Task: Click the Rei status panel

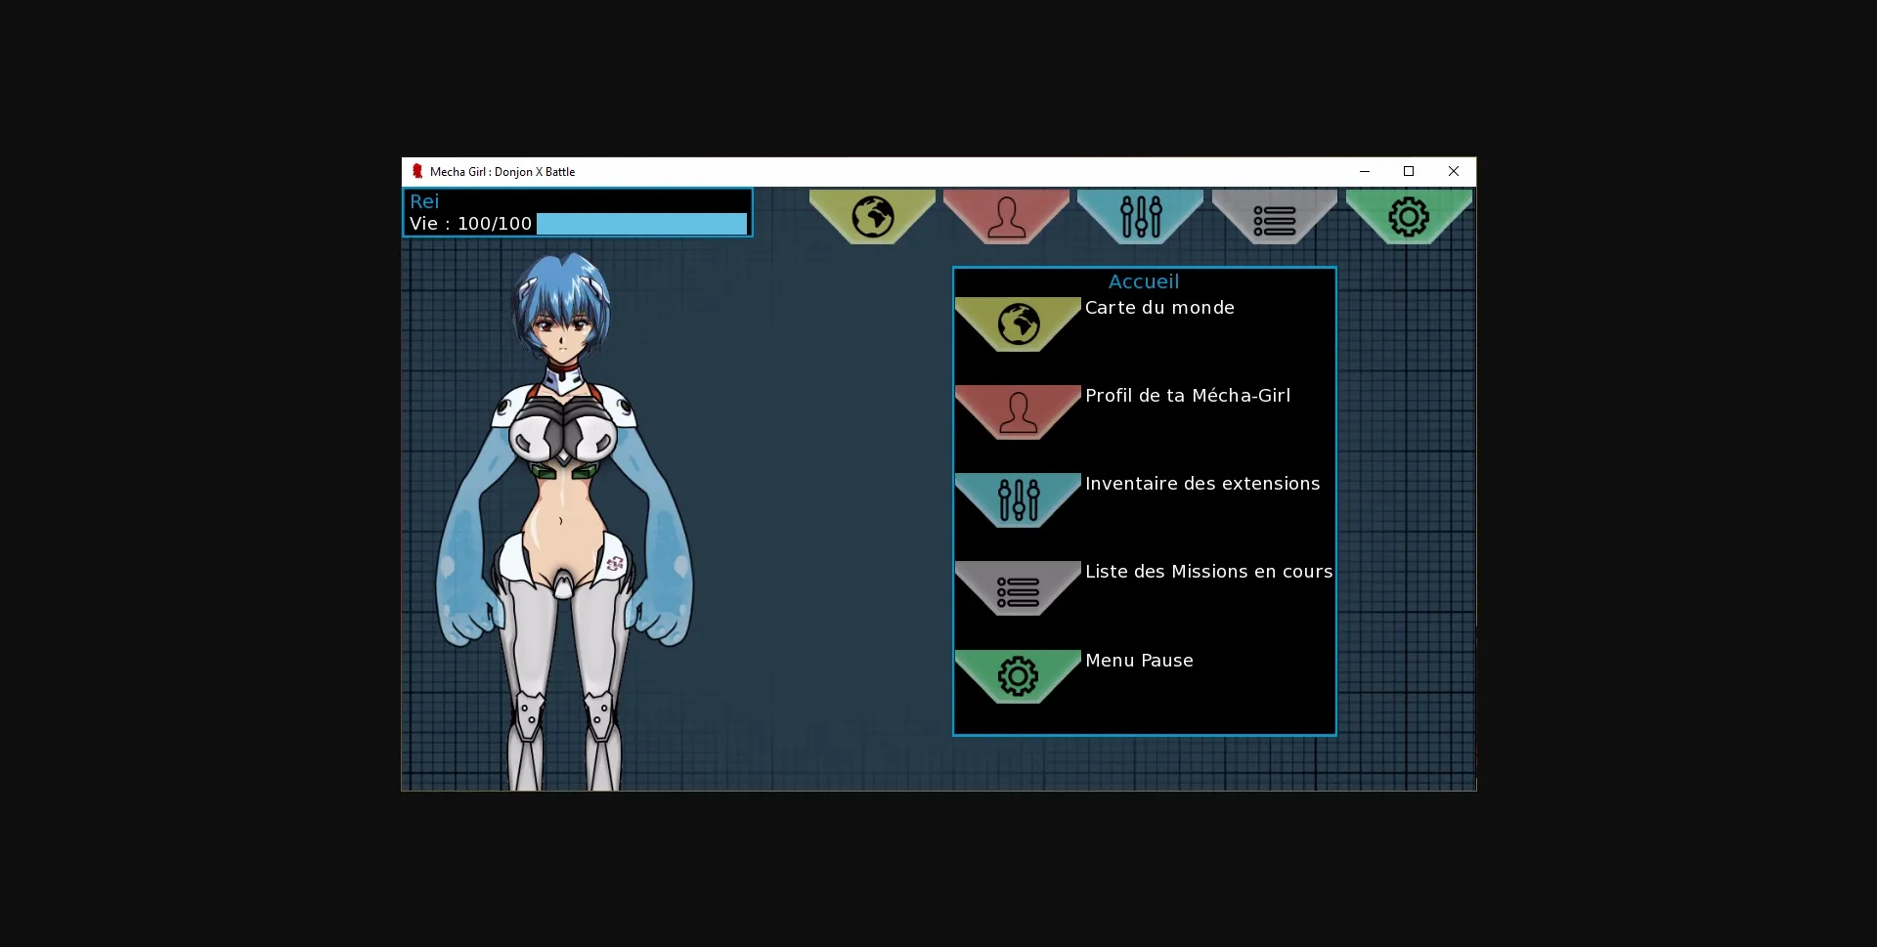Action: 577,212
